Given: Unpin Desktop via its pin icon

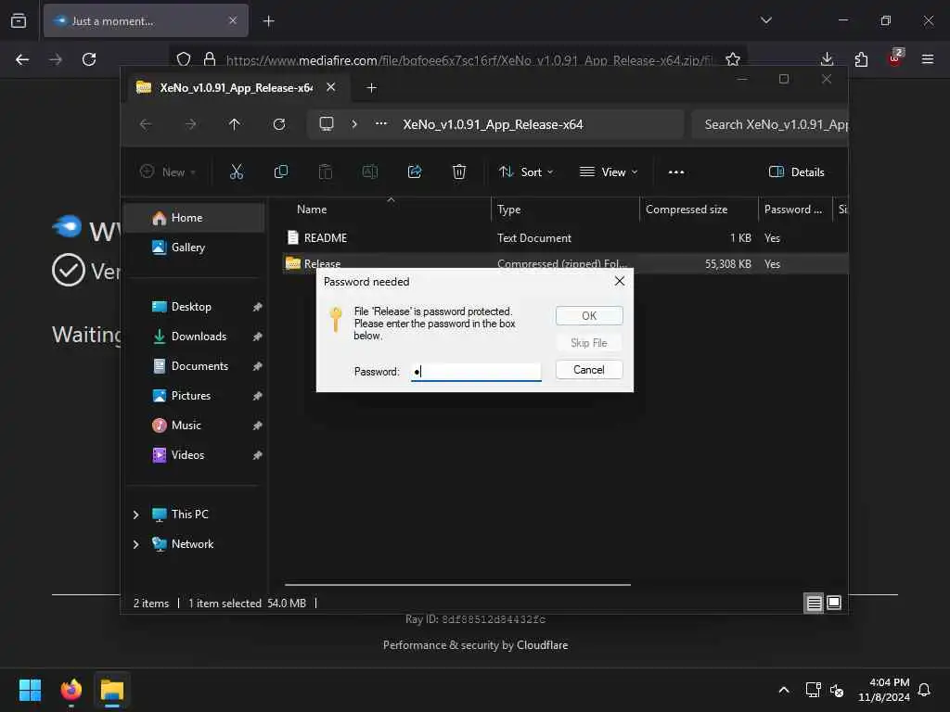Looking at the screenshot, I should pyautogui.click(x=258, y=307).
